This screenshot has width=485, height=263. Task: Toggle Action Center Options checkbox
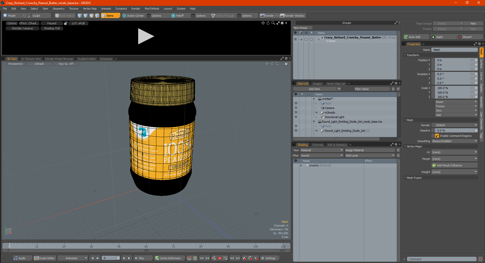[x=149, y=16]
